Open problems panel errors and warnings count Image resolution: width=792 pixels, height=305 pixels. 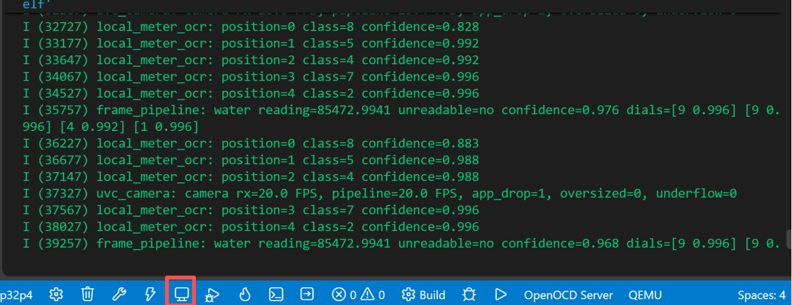click(359, 294)
